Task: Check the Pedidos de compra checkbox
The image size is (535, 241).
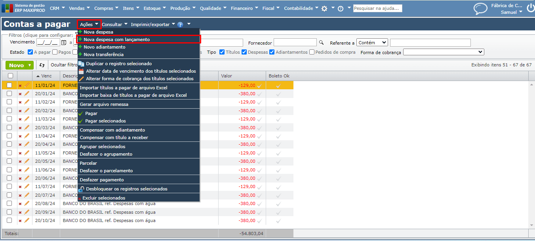Action: click(312, 52)
